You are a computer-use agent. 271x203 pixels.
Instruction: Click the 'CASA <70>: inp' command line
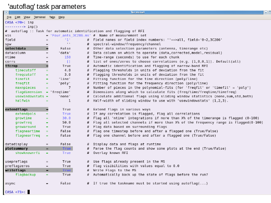[x=19, y=22]
